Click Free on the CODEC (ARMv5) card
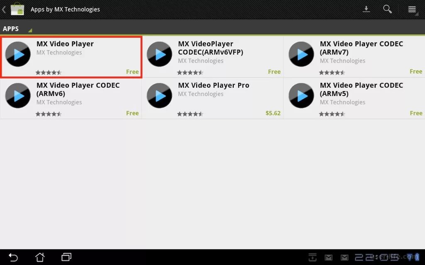 click(x=416, y=113)
